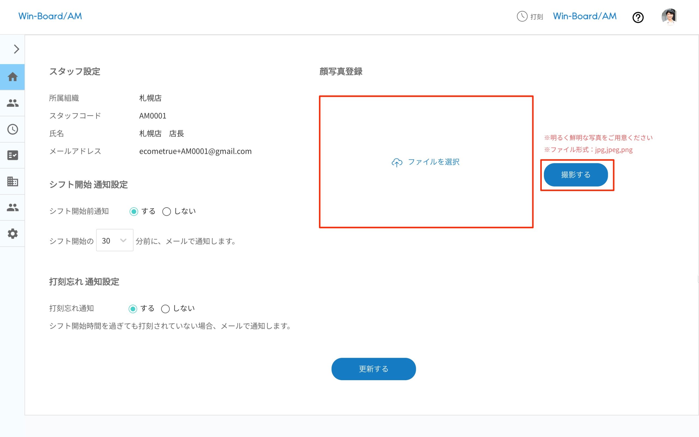Select the shift approval list icon
The width and height of the screenshot is (699, 437).
[12, 155]
